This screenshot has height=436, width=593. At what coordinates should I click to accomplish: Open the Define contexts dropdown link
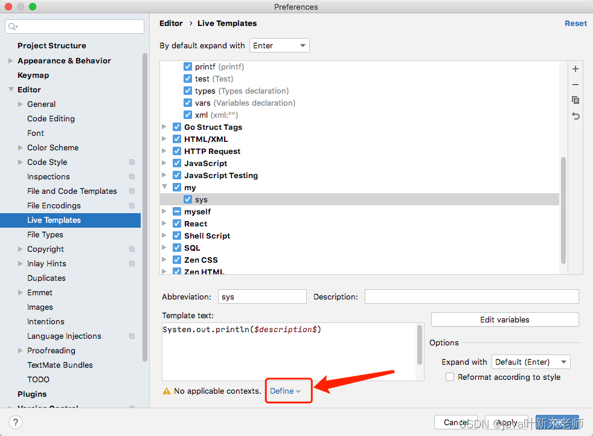tap(285, 391)
